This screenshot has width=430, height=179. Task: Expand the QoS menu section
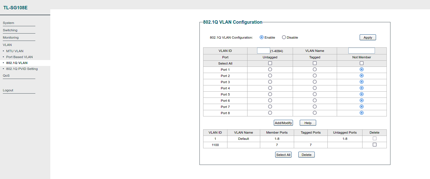coord(6,76)
